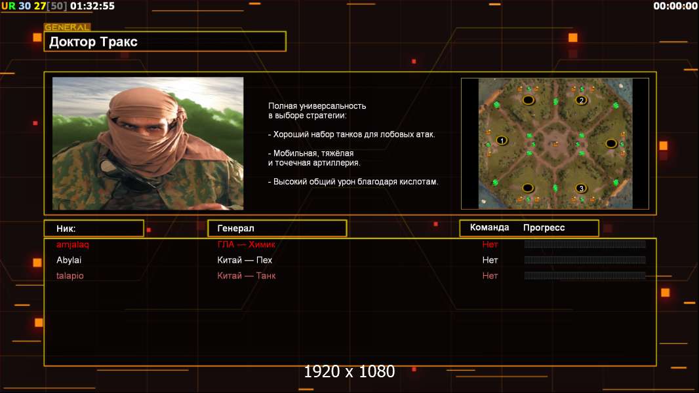Viewport: 699px width, 393px height.
Task: Click the GENERAL label above the name
Action: (67, 27)
